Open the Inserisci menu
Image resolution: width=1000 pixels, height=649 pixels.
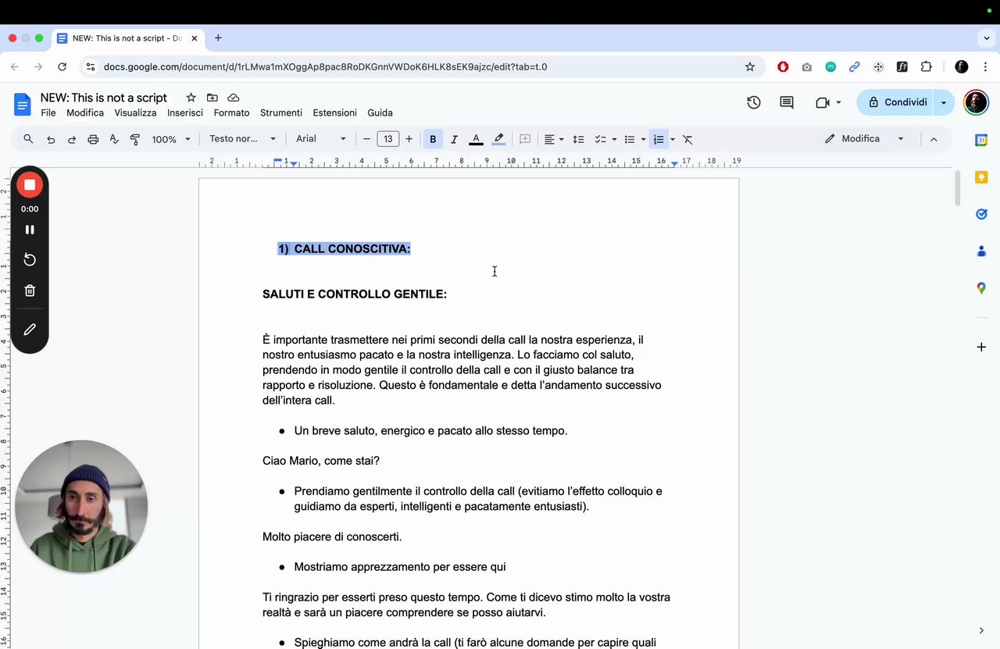point(185,112)
